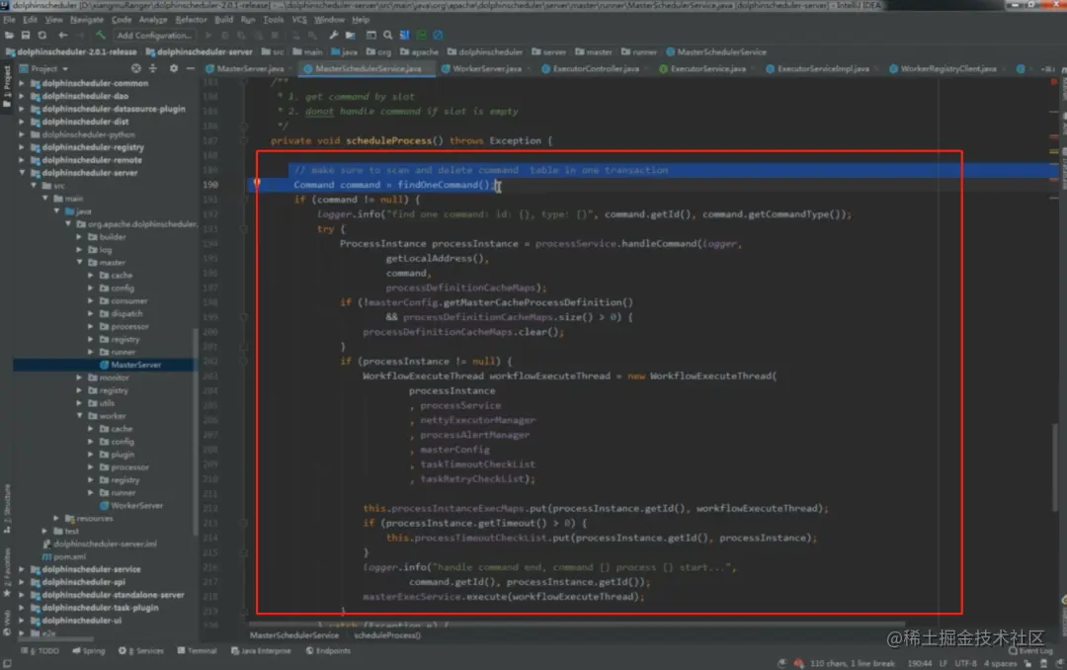Screen dimensions: 1067x670
Task: Click the tool window quick access icon bottom-left
Action: coord(7,663)
